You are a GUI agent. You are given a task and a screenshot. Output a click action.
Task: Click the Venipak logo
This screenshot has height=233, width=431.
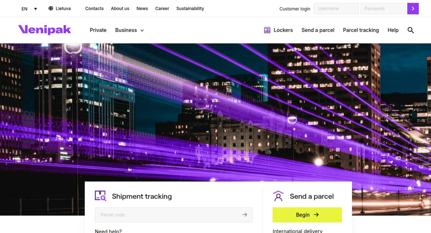[x=44, y=30]
